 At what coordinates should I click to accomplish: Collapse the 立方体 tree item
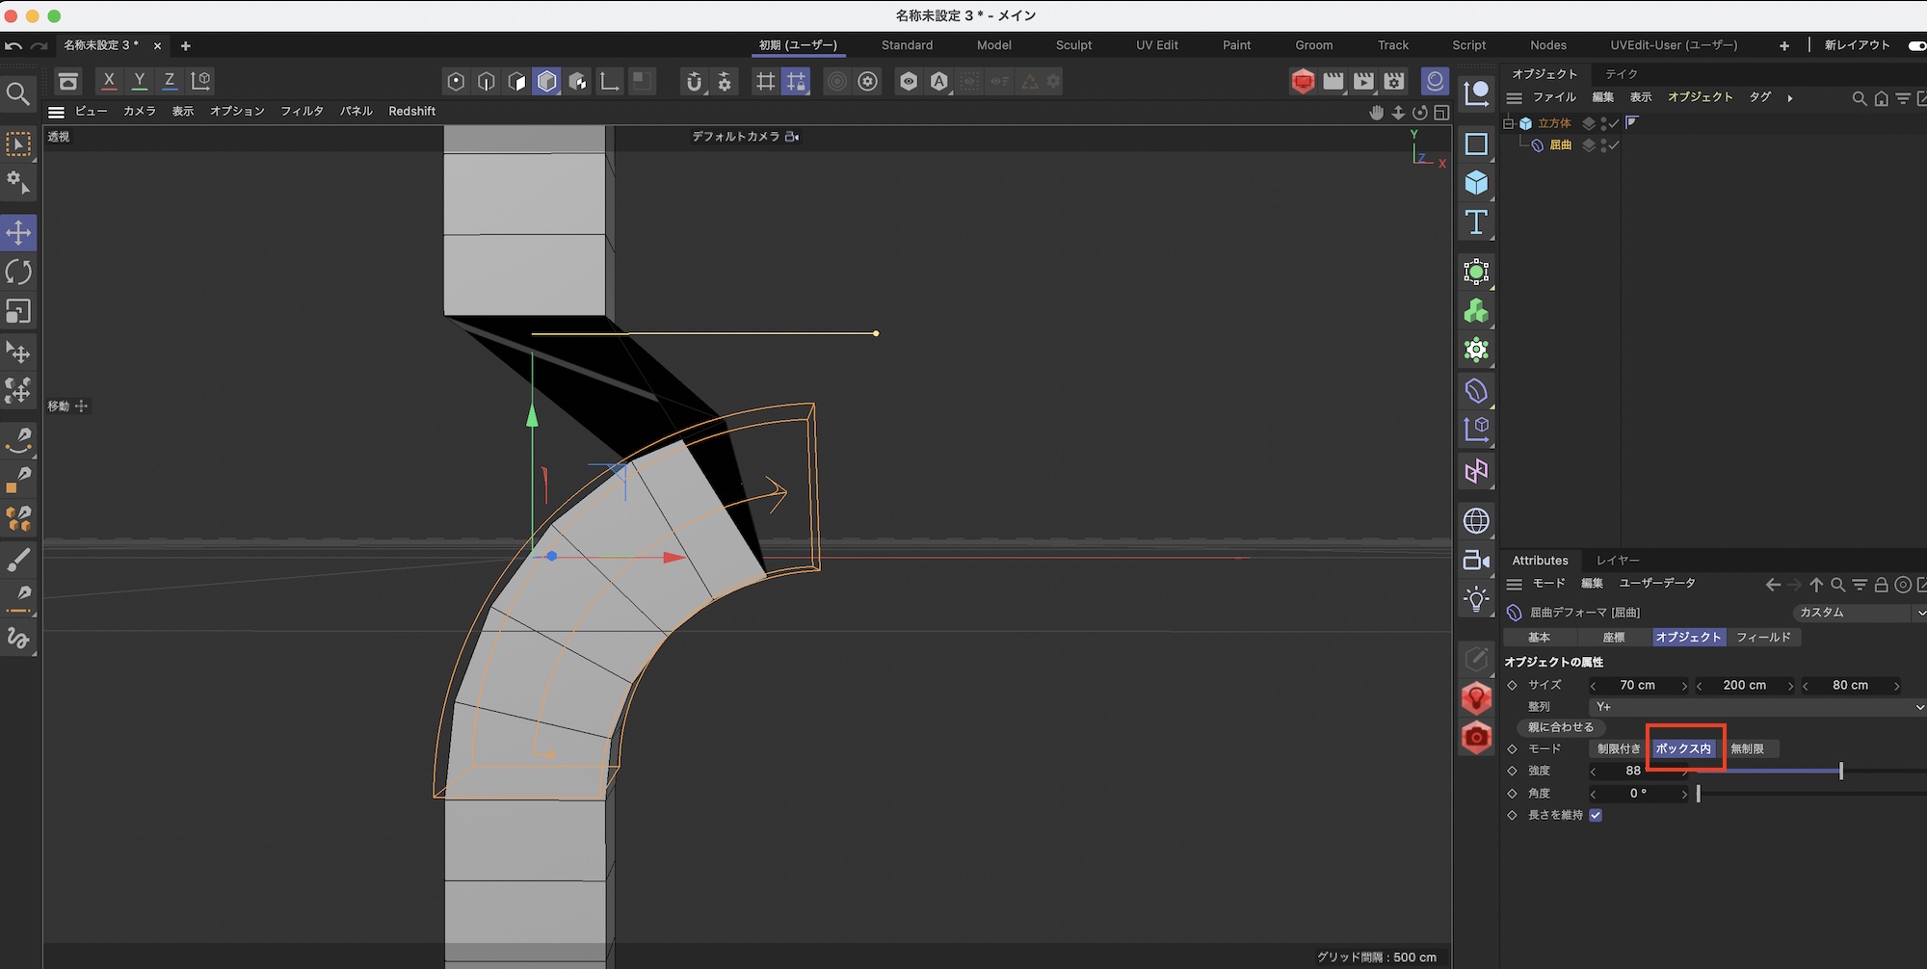1509,123
